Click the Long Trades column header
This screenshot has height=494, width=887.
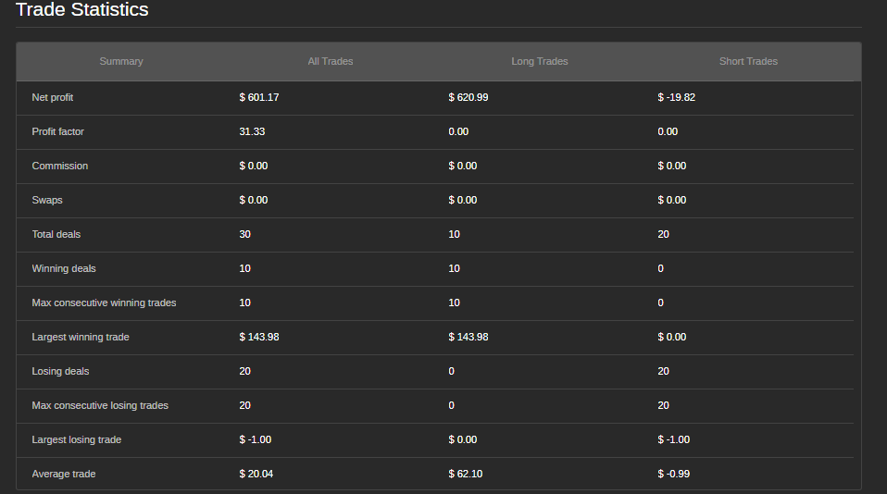(540, 61)
